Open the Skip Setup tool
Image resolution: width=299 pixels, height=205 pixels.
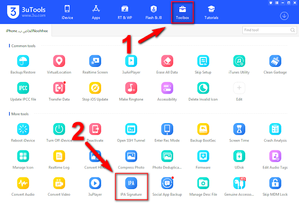tap(203, 61)
